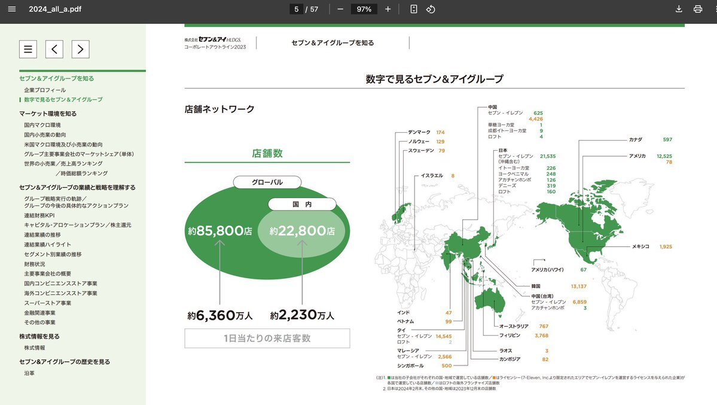Viewport: 717px width, 405px height.
Task: Click the メキシコ label on map
Action: [640, 246]
